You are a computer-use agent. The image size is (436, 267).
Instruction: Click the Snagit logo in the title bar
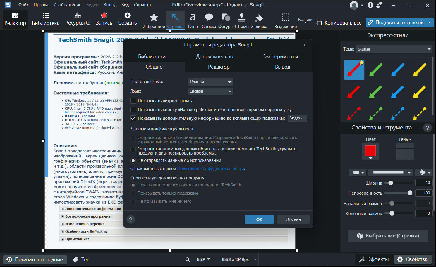8,5
